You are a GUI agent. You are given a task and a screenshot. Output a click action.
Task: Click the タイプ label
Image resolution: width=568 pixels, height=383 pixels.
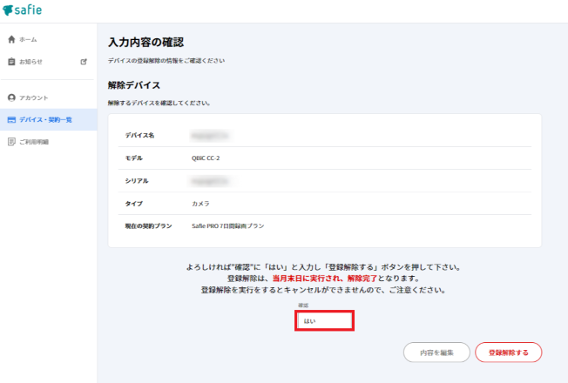133,204
